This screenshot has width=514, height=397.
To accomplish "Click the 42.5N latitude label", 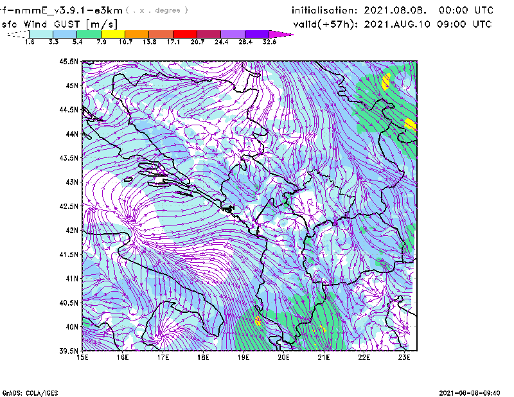I will 69,206.
